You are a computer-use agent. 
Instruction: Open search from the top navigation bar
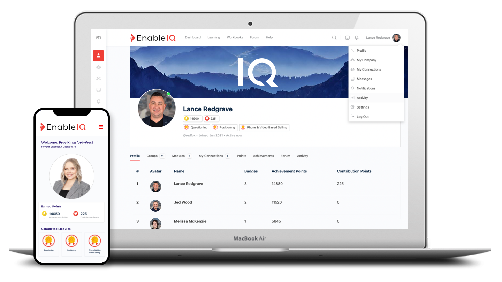(334, 37)
